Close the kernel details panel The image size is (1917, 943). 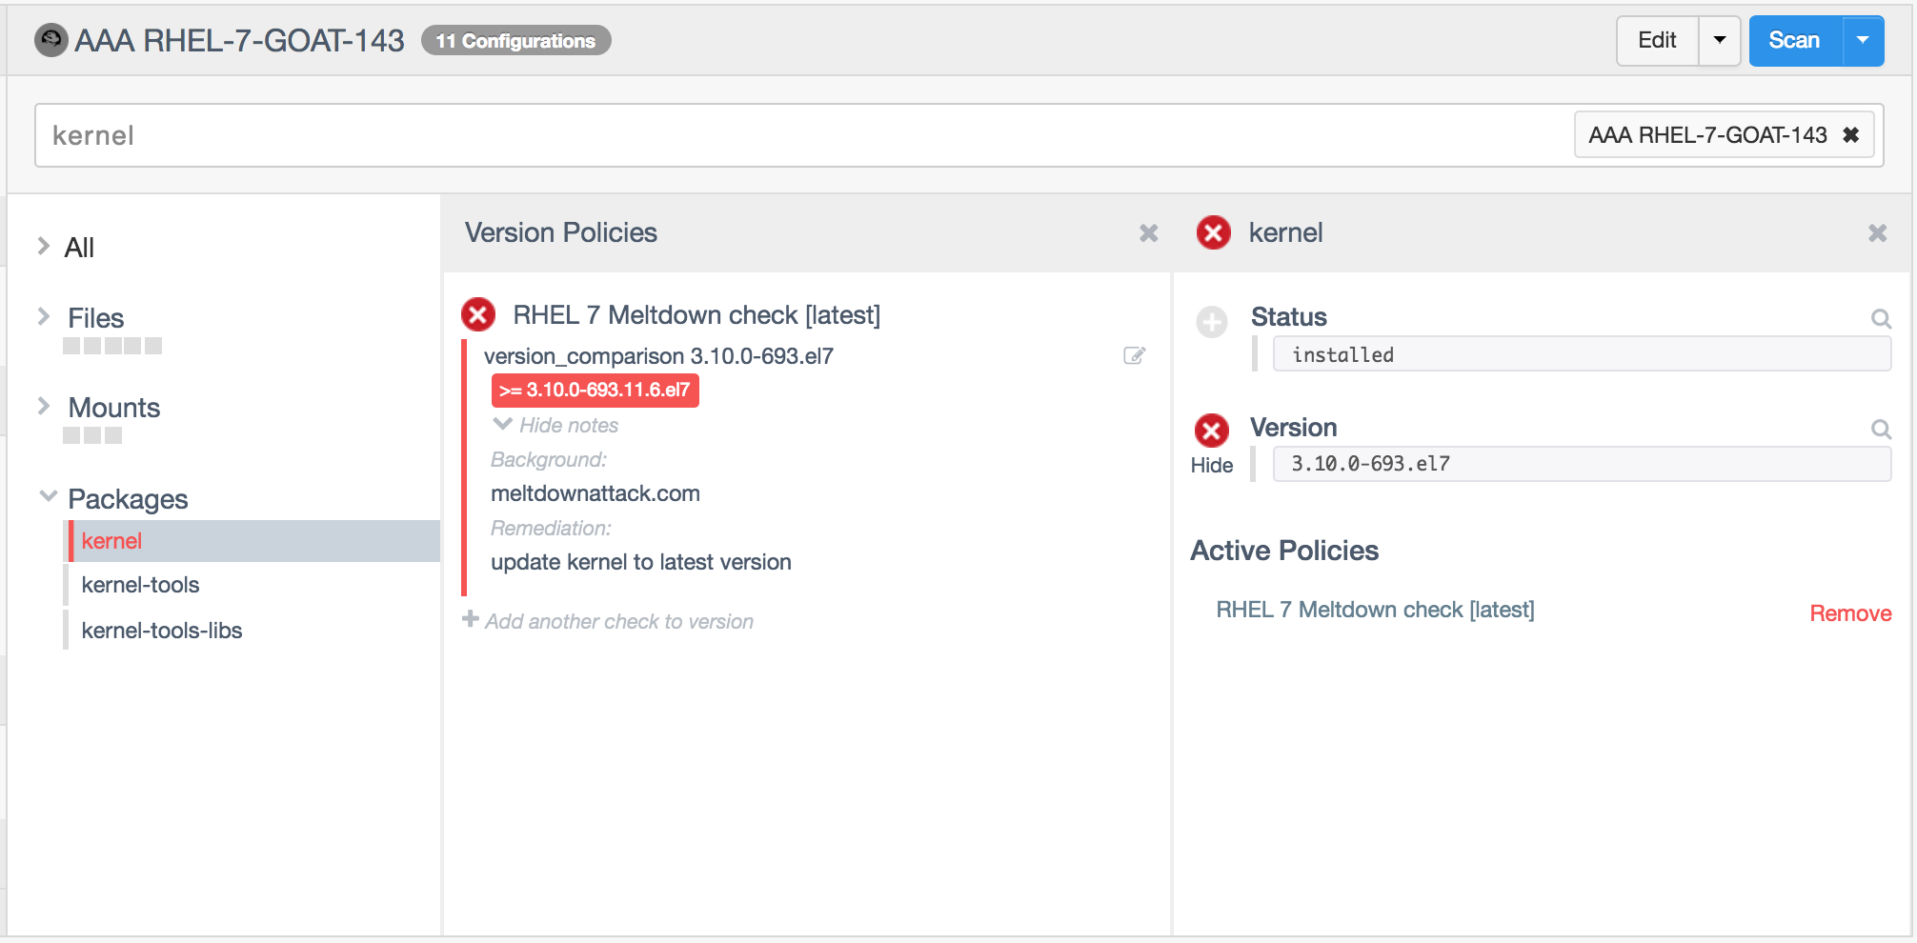(x=1877, y=233)
